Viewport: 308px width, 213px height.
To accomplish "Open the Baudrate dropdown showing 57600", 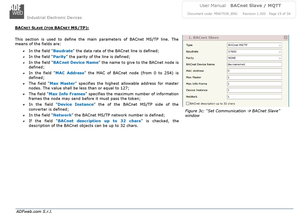I will pyautogui.click(x=255, y=51).
